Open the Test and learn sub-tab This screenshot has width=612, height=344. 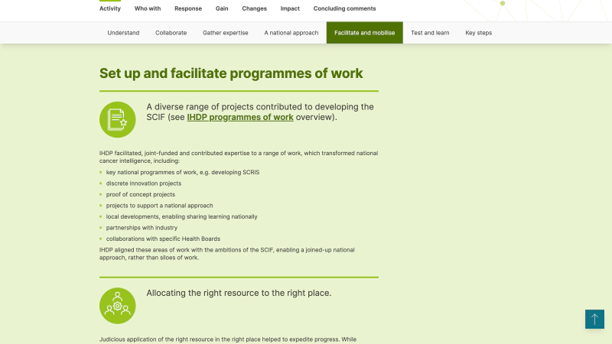[x=430, y=33]
